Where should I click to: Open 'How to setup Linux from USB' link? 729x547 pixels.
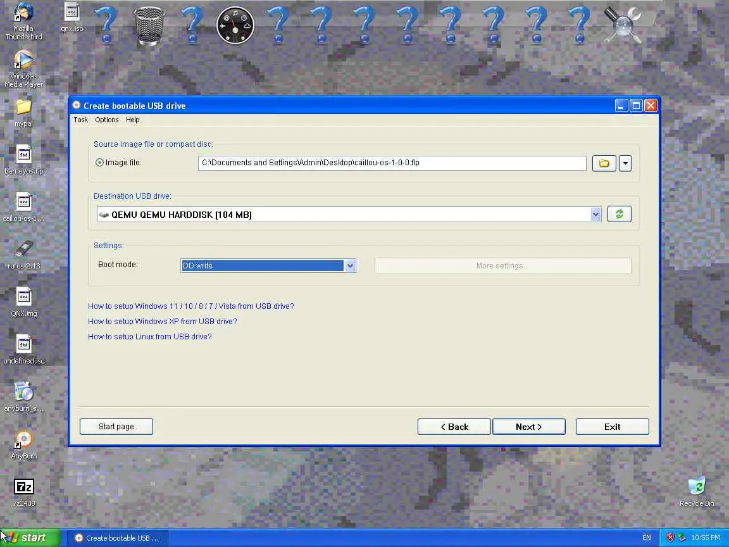tap(150, 337)
